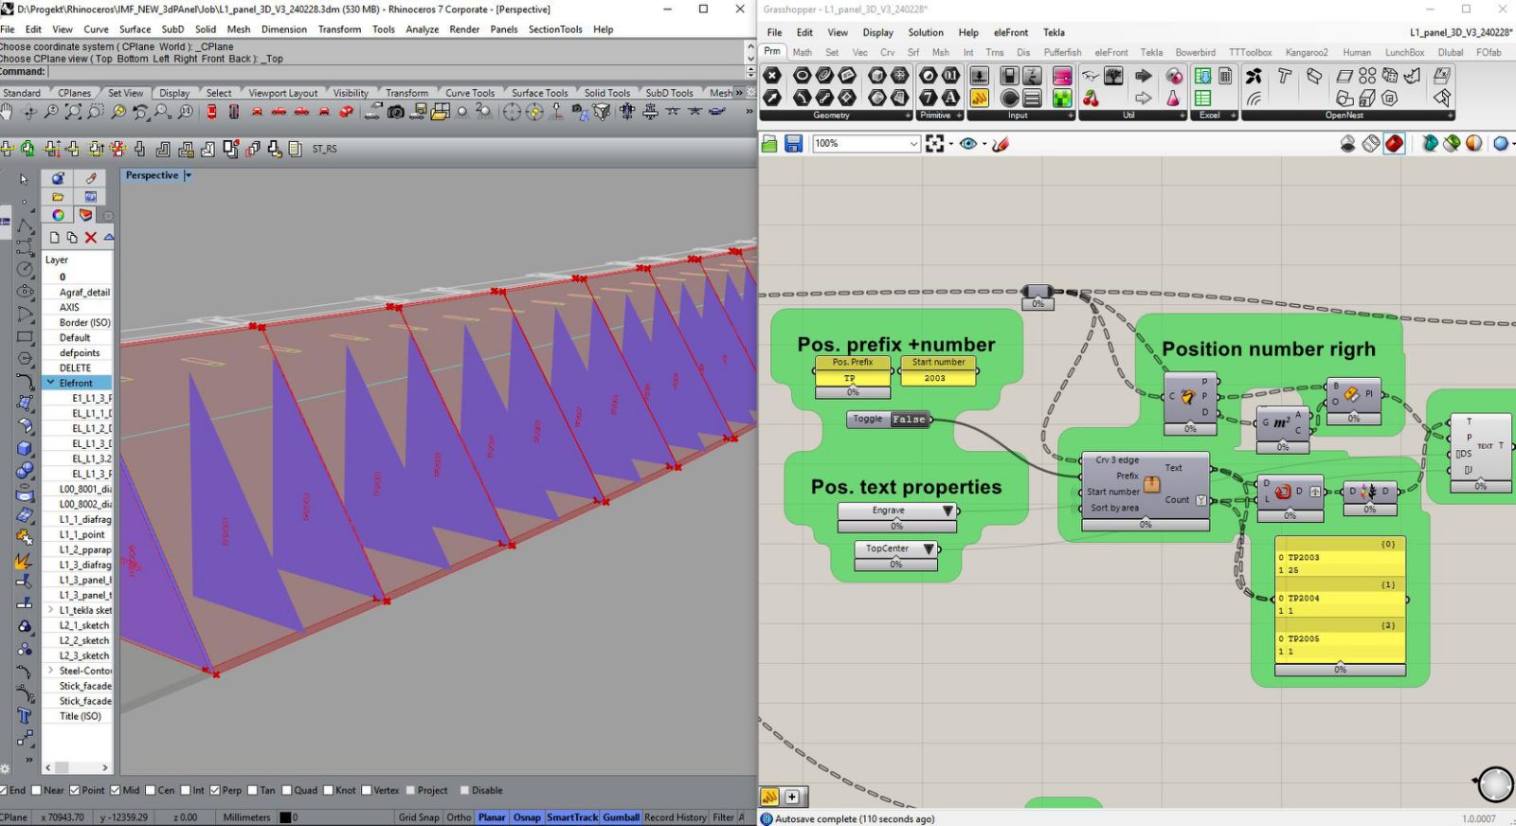Click the preview eye icon in canvas toolbar
1516x826 pixels.
coord(967,144)
